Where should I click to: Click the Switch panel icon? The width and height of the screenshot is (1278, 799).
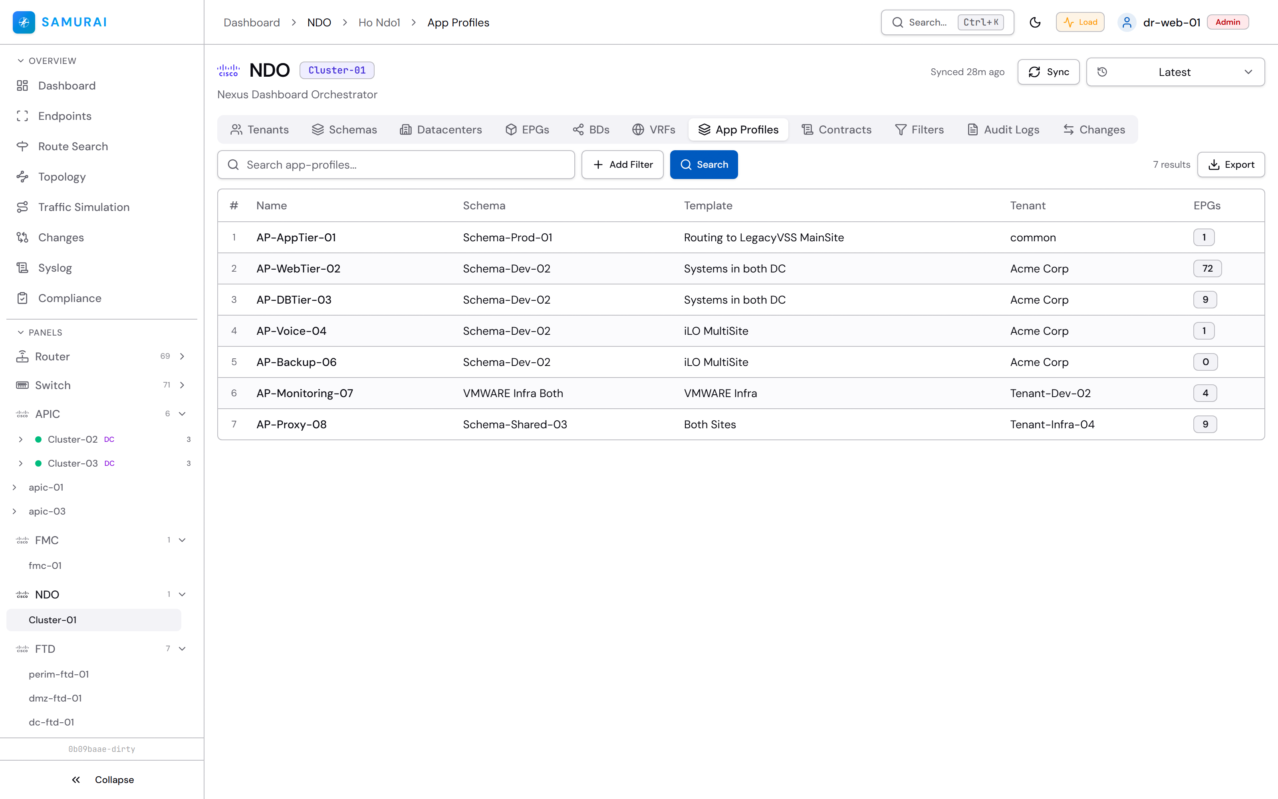[x=22, y=385]
